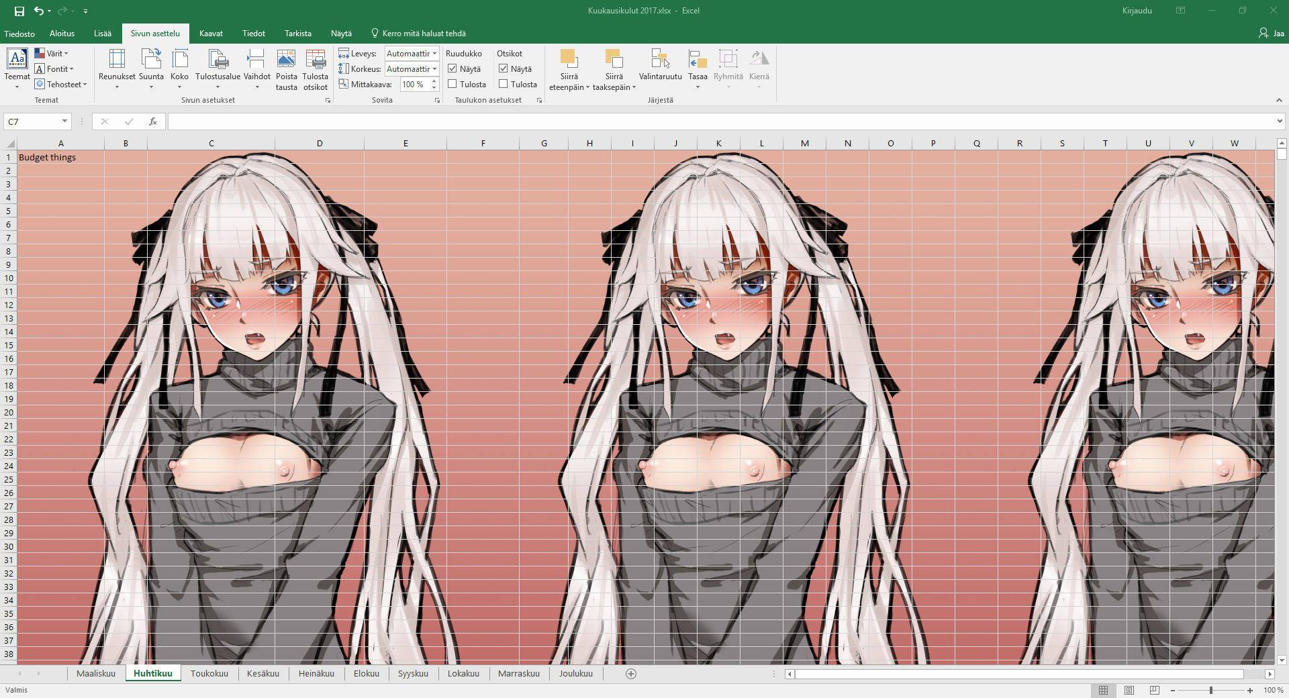This screenshot has height=698, width=1289.
Task: Click the horizontal scrollbar right arrow
Action: point(1270,674)
